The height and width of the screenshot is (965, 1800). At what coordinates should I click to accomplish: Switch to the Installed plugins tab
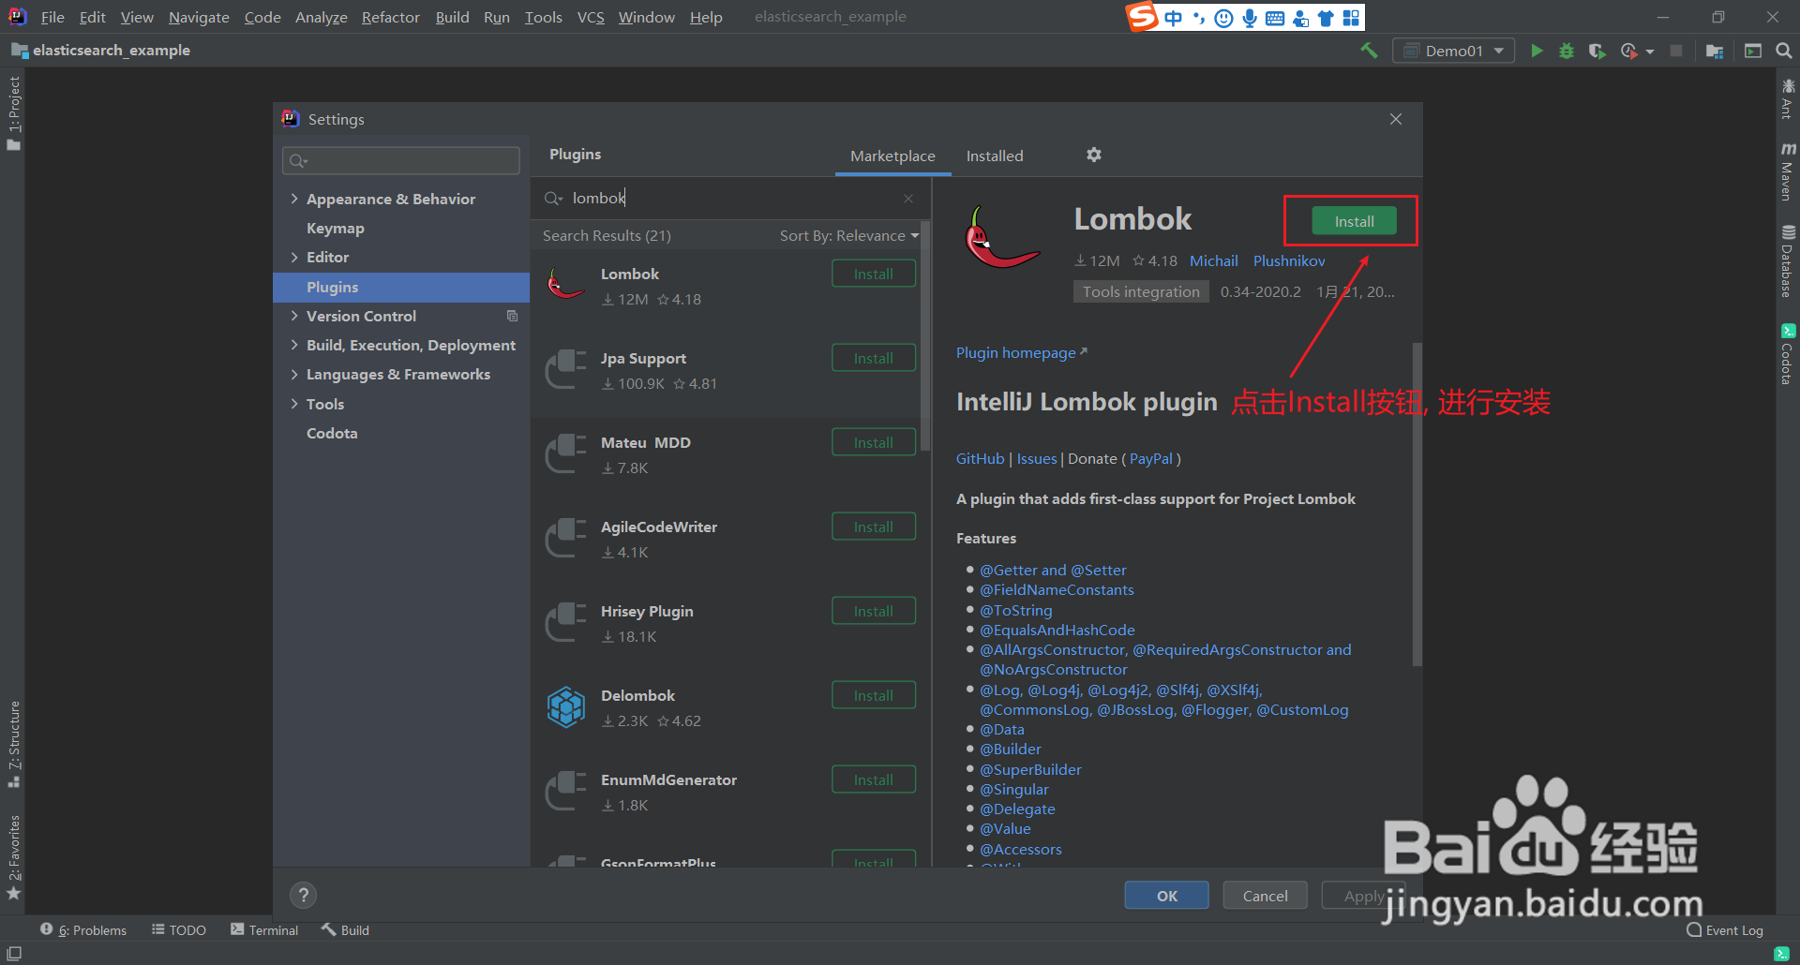995,156
